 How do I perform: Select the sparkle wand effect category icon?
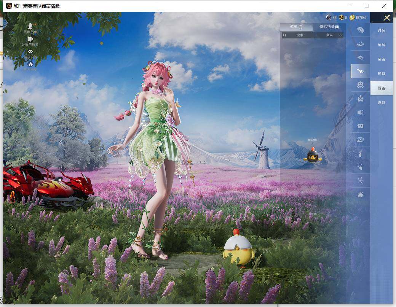tap(360, 180)
